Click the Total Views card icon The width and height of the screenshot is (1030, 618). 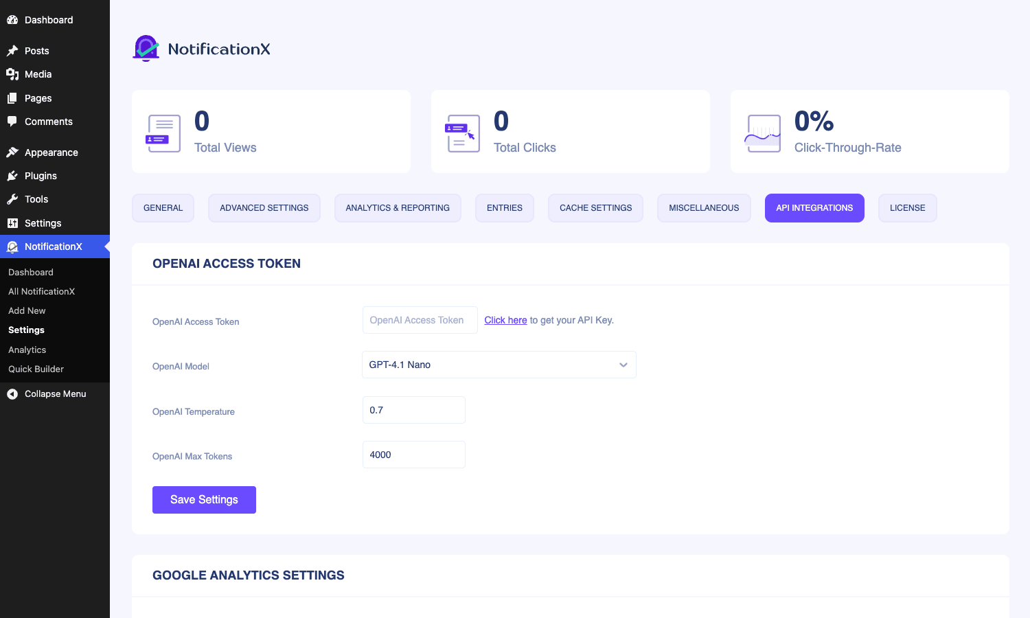tap(163, 133)
